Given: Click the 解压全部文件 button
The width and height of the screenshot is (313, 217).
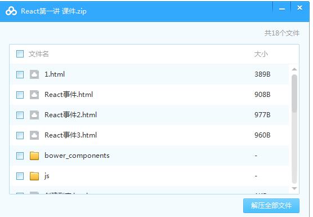Looking at the screenshot, I should (271, 206).
